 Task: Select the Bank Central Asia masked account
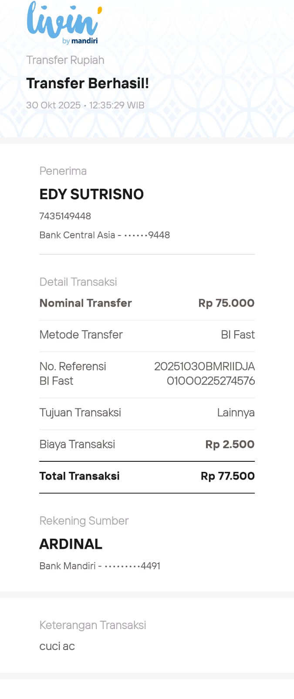105,235
